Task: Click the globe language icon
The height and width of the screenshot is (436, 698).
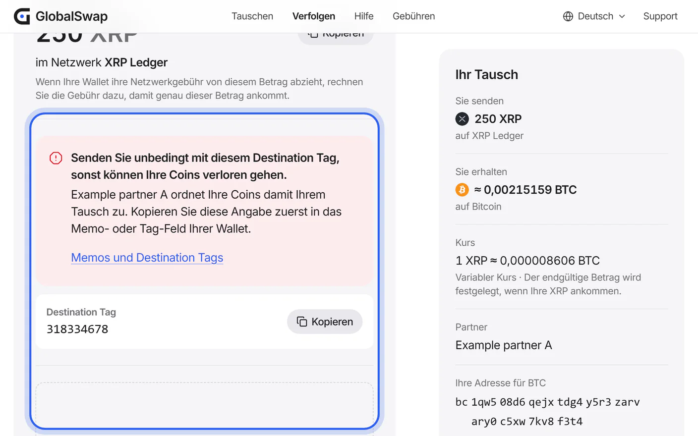Action: coord(568,16)
